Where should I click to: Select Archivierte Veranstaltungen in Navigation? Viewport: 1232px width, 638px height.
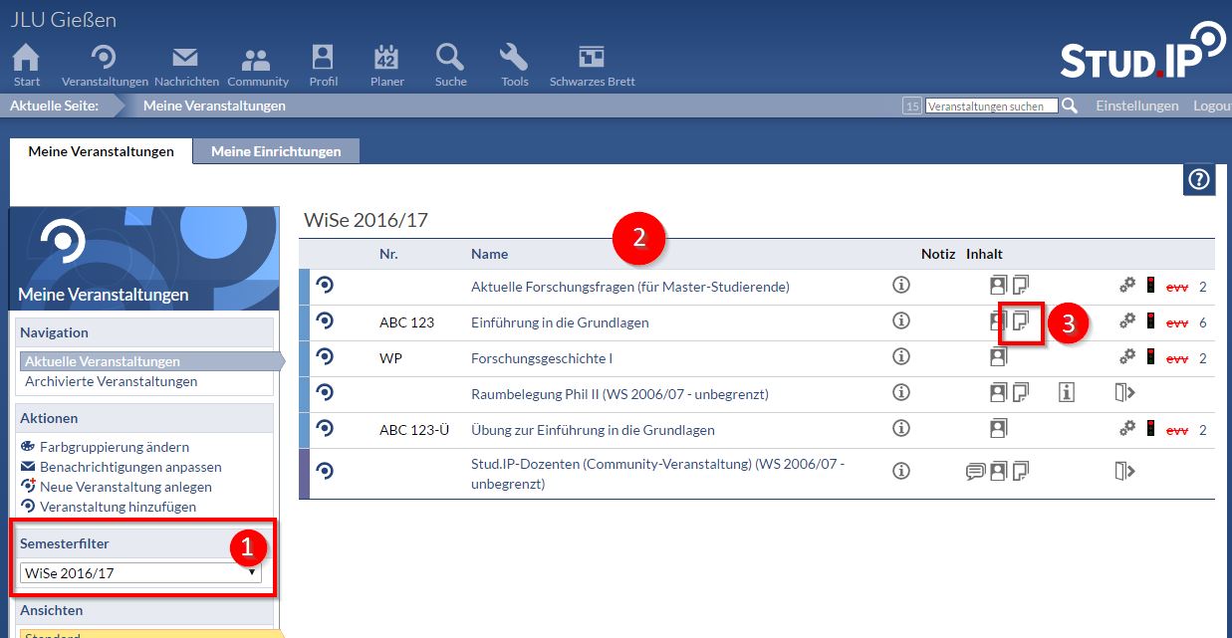[x=111, y=381]
